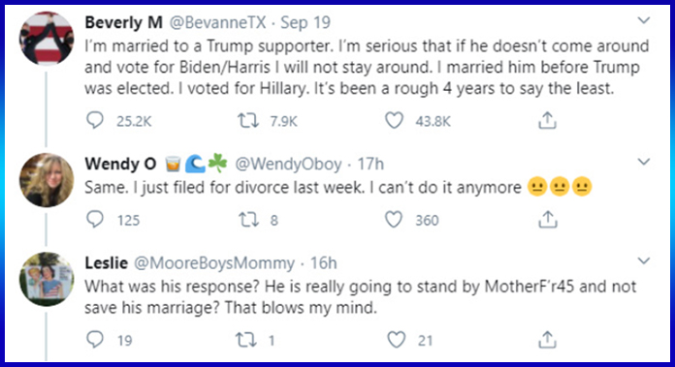Share Leslie's tweet
This screenshot has height=367, width=675.
[x=547, y=340]
